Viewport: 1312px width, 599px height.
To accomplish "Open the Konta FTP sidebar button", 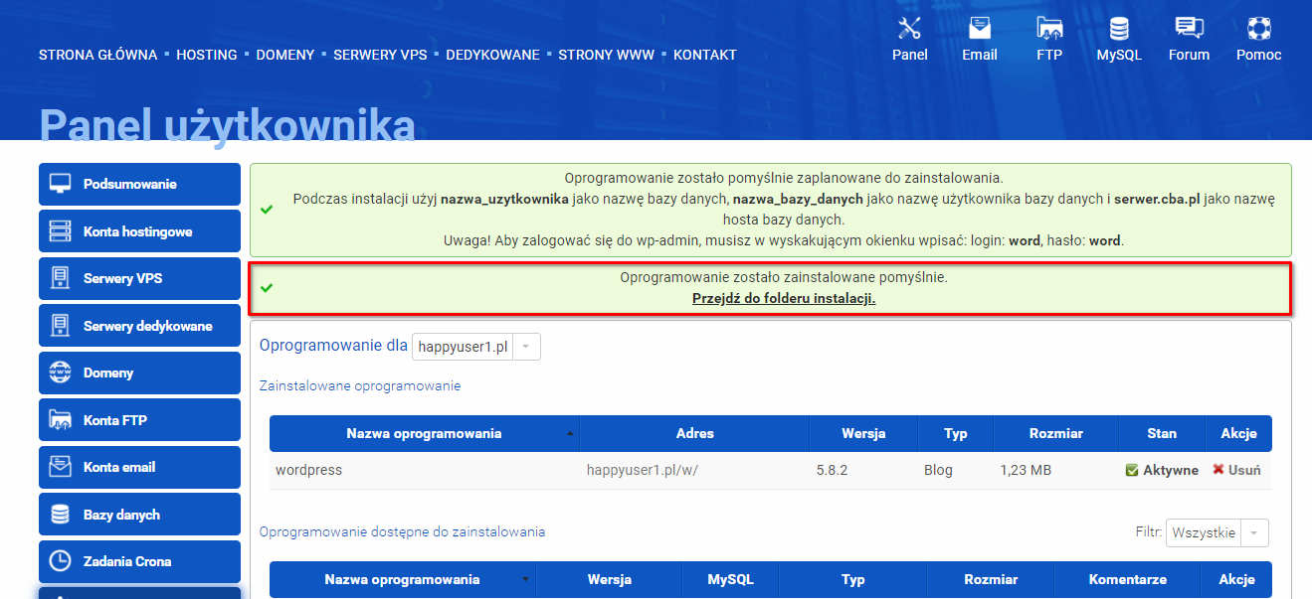I will tap(140, 420).
